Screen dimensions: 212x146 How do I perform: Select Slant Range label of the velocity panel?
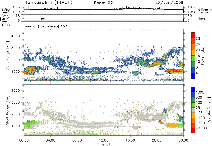7,110
